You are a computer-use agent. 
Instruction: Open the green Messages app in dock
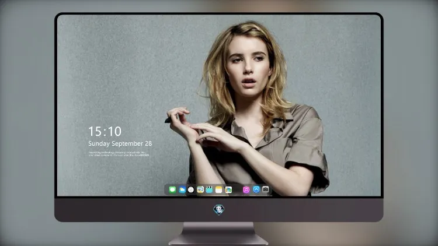tap(172, 189)
